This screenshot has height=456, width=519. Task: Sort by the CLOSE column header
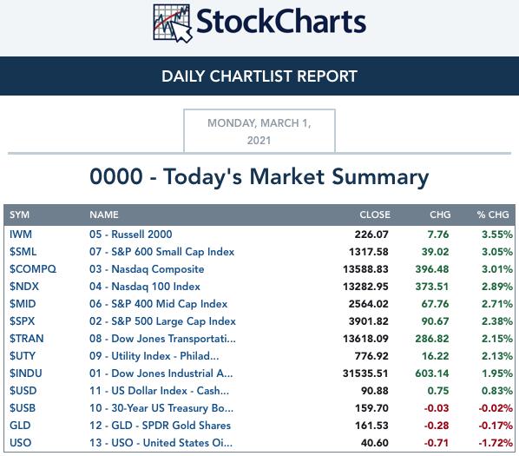pyautogui.click(x=375, y=215)
